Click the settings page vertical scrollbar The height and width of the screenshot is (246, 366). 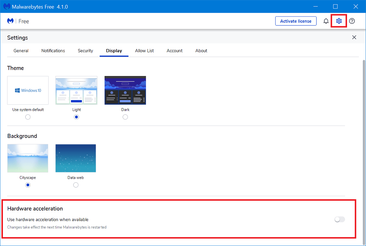coord(364,152)
